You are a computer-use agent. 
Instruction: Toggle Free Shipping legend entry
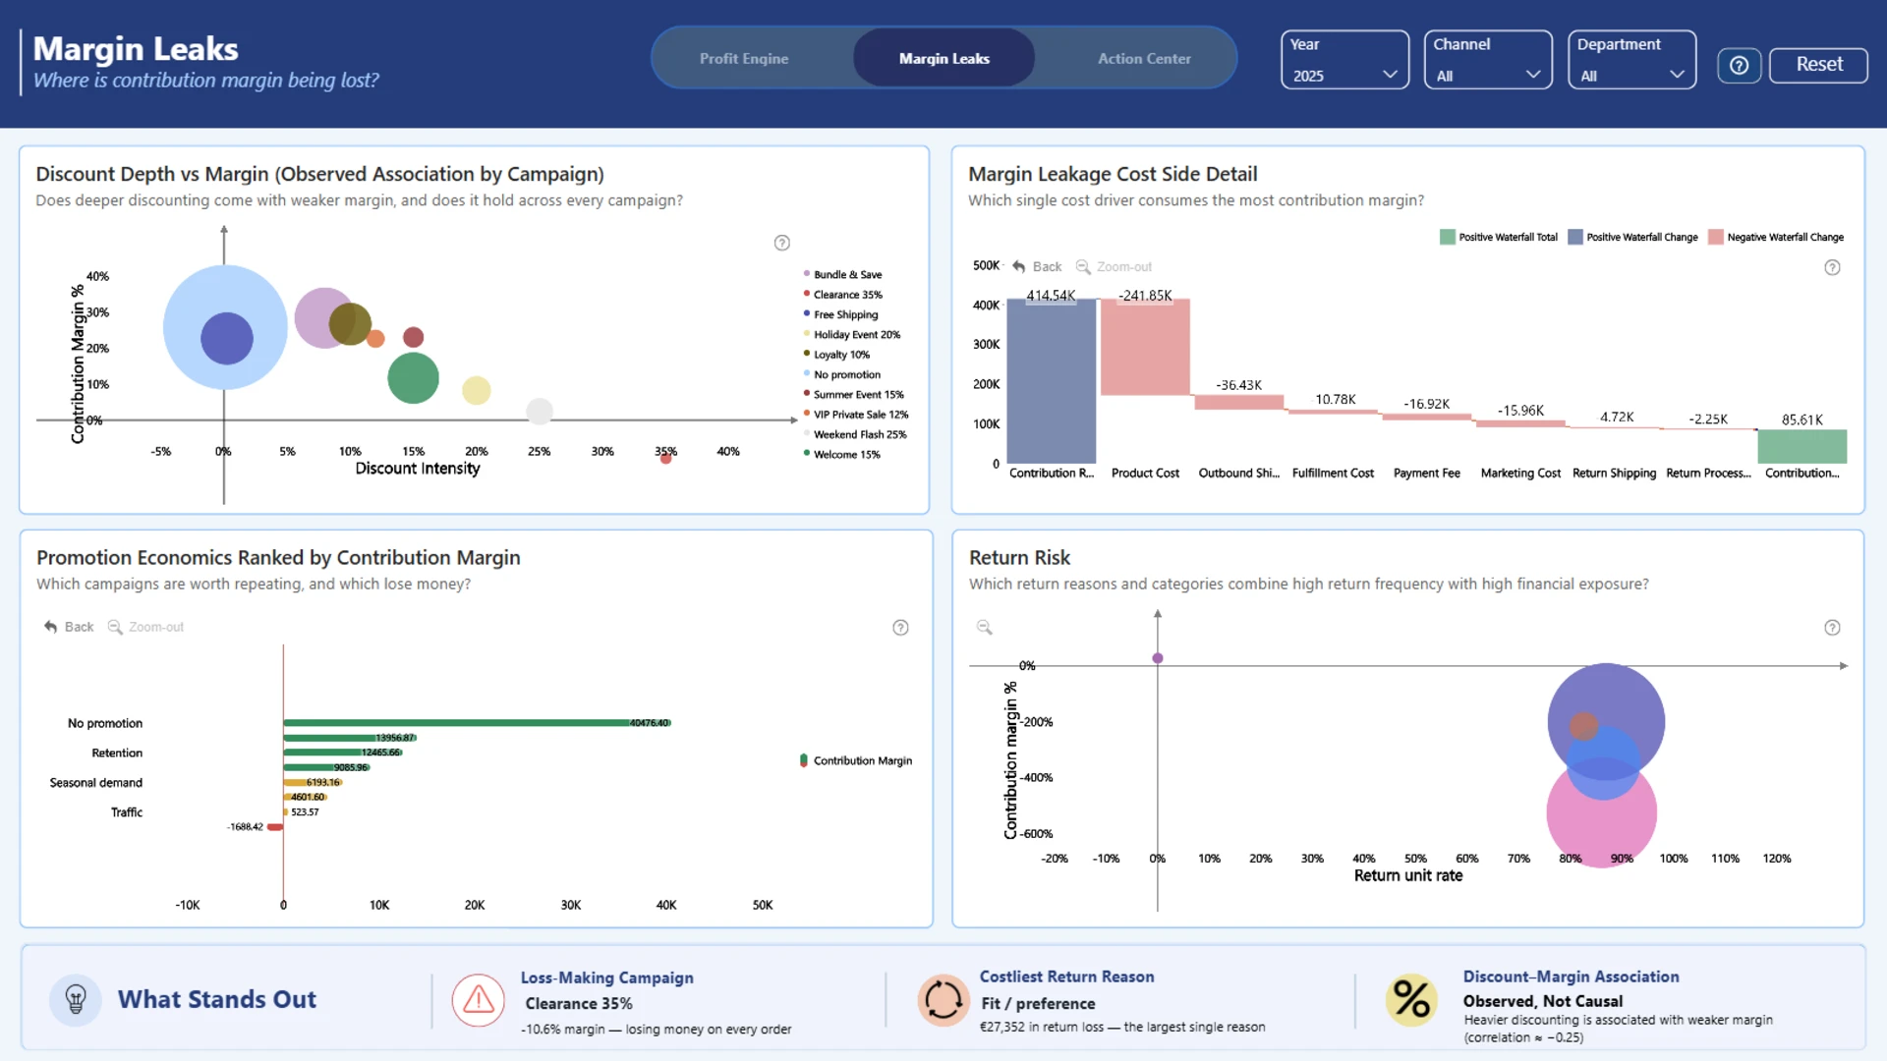point(840,314)
